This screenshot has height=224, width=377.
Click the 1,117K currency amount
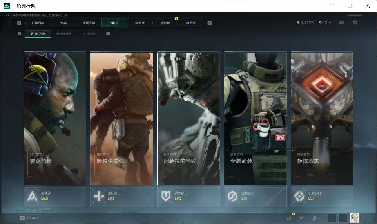(x=307, y=22)
